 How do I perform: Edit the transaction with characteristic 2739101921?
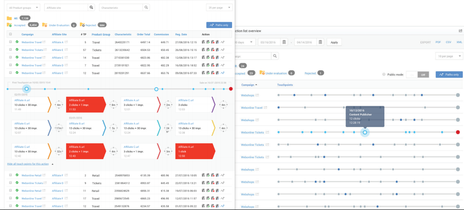pos(217,65)
